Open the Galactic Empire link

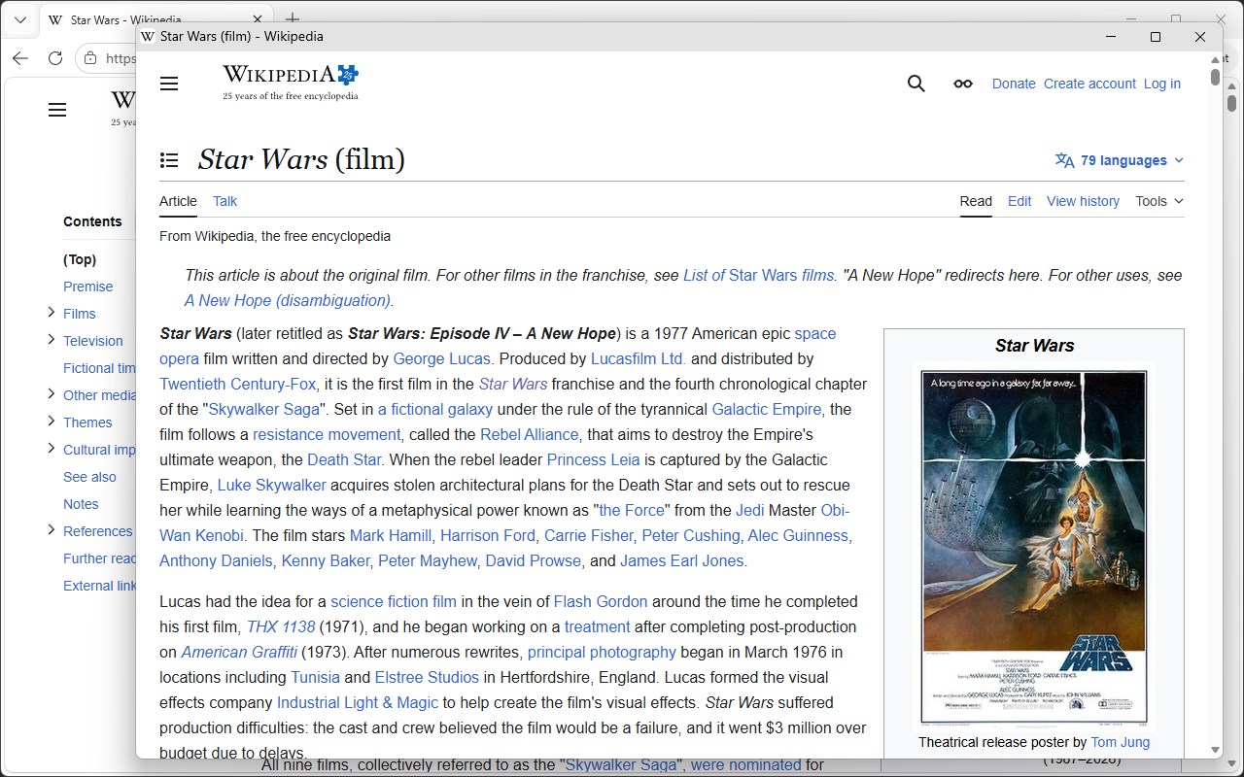(767, 409)
